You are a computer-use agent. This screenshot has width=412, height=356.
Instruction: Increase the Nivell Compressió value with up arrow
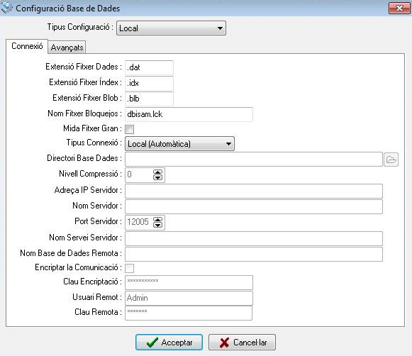click(157, 172)
